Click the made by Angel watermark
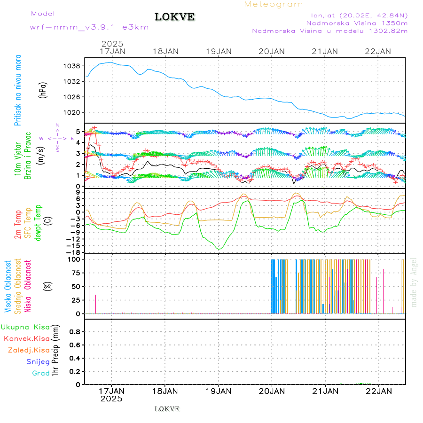Screen dimensions: 423x423 [x=414, y=282]
